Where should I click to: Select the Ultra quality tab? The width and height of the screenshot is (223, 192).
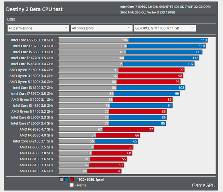point(11,19)
